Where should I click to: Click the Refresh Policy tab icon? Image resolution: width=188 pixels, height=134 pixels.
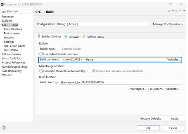click(84, 37)
